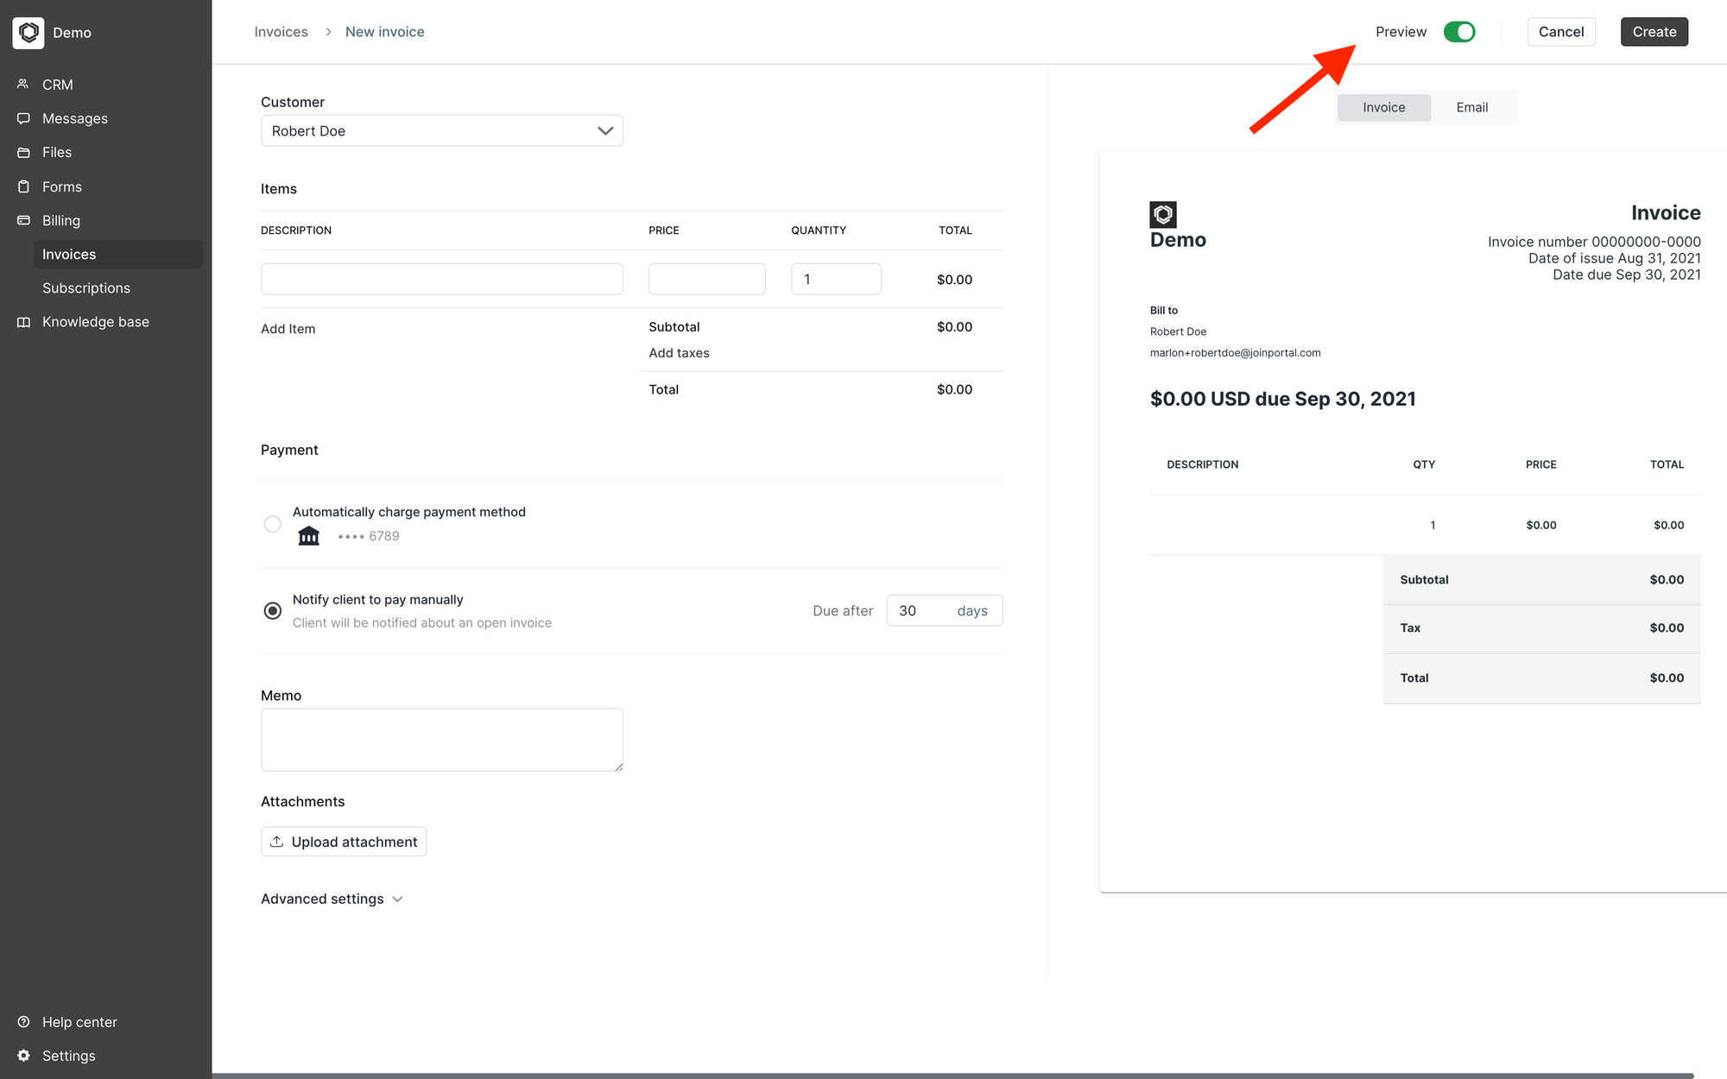Select Automatically charge payment method radio

(x=272, y=524)
